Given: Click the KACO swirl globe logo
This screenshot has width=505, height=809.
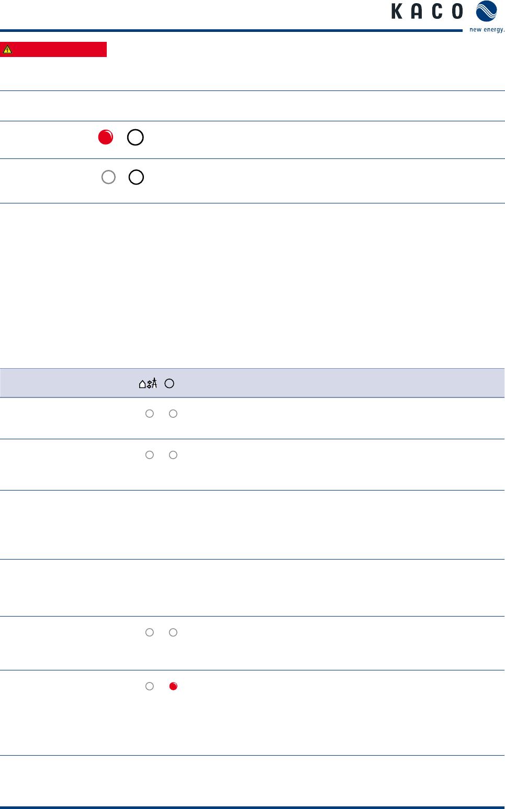Looking at the screenshot, I should pyautogui.click(x=486, y=12).
